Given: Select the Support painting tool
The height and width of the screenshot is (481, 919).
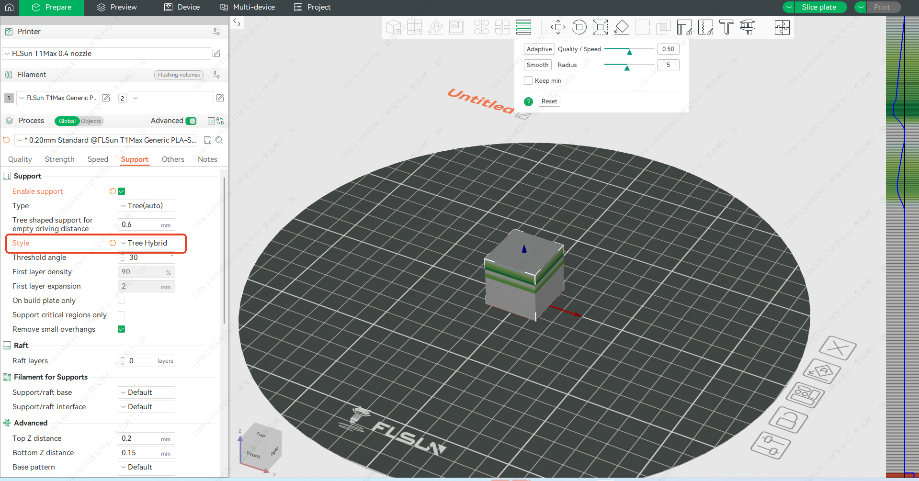Looking at the screenshot, I should 684,27.
